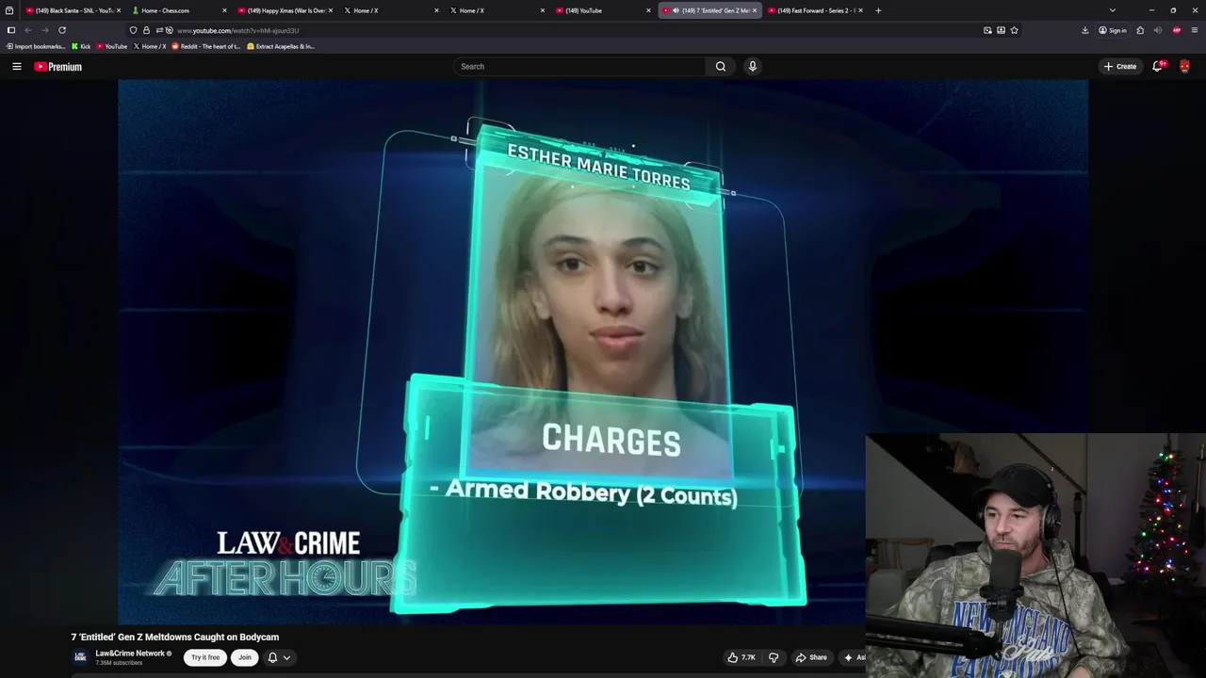This screenshot has width=1206, height=678.
Task: Toggle the toolbar sound speaker icon
Action: coord(1158,30)
